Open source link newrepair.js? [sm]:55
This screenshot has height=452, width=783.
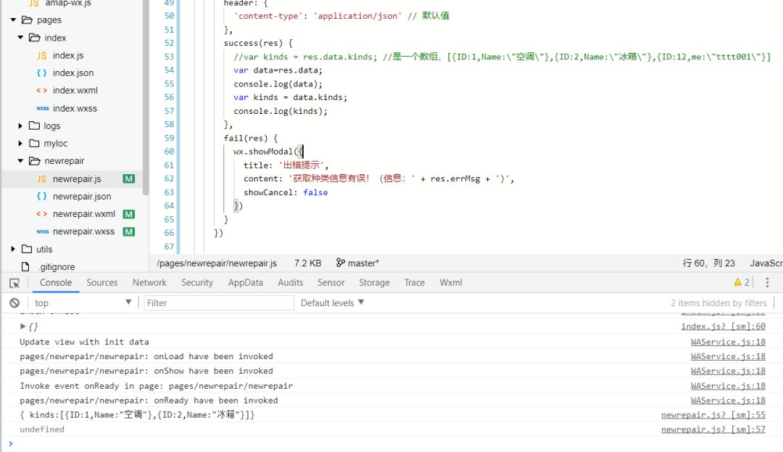(x=713, y=414)
